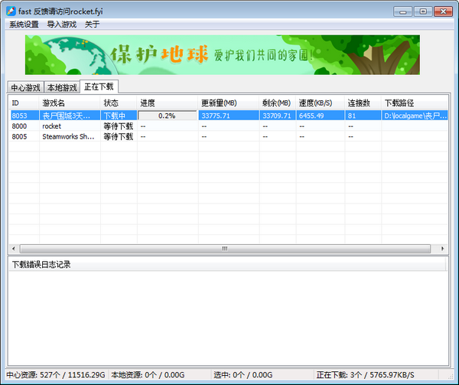Open the 系统设置 menu

[24, 24]
